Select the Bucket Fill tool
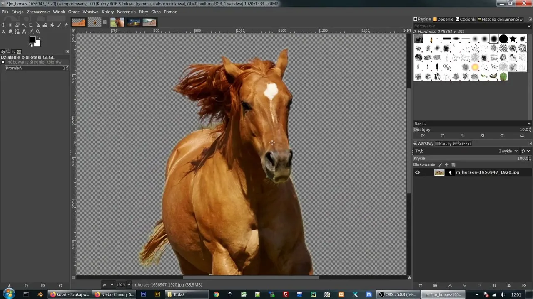Viewport: 533px width, 299px height. point(52,25)
